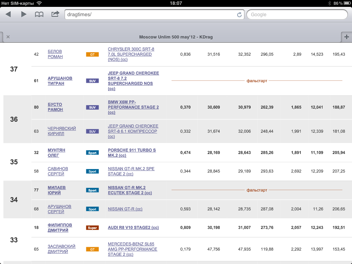This screenshot has width=352, height=264.
Task: Open driver МИЛАЕВ ЮРИЙ link
Action: pyautogui.click(x=57, y=190)
